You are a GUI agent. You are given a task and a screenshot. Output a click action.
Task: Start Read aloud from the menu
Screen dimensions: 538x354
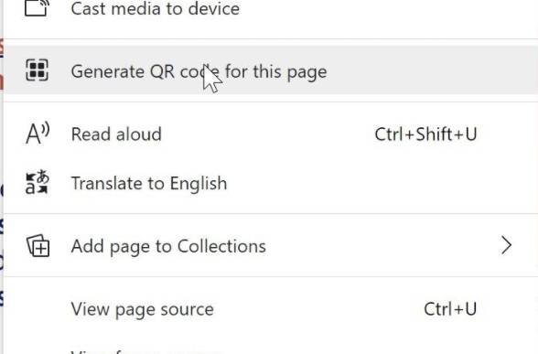coord(271,134)
